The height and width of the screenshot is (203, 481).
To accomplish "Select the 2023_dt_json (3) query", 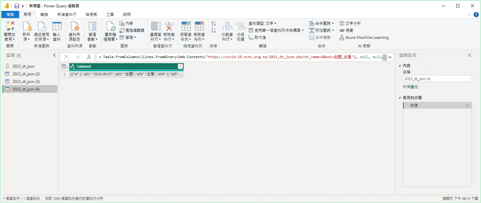I will [30, 82].
